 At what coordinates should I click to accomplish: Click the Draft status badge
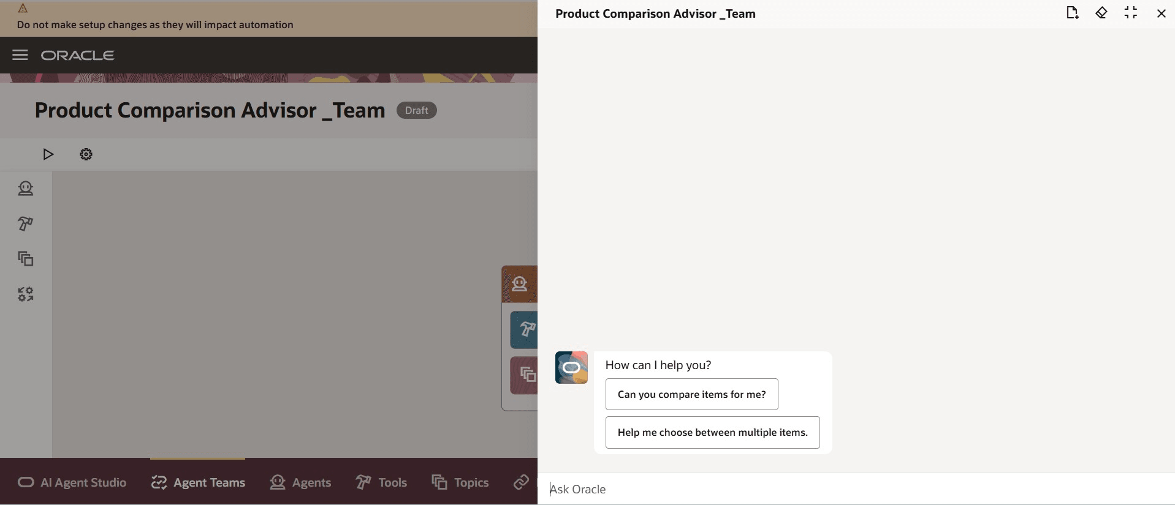pyautogui.click(x=416, y=110)
